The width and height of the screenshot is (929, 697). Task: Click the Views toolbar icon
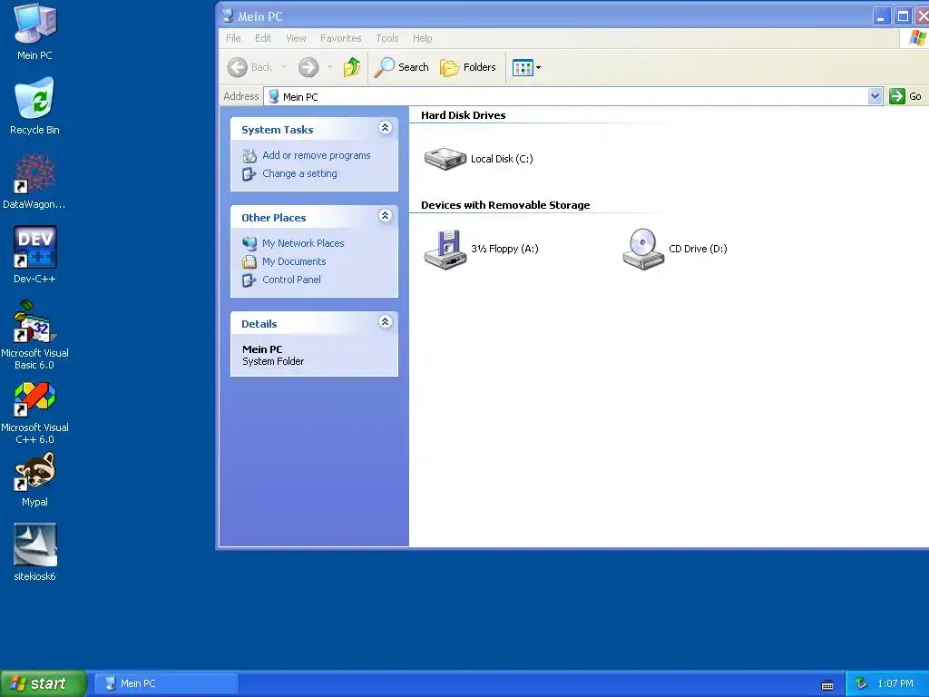(x=523, y=67)
